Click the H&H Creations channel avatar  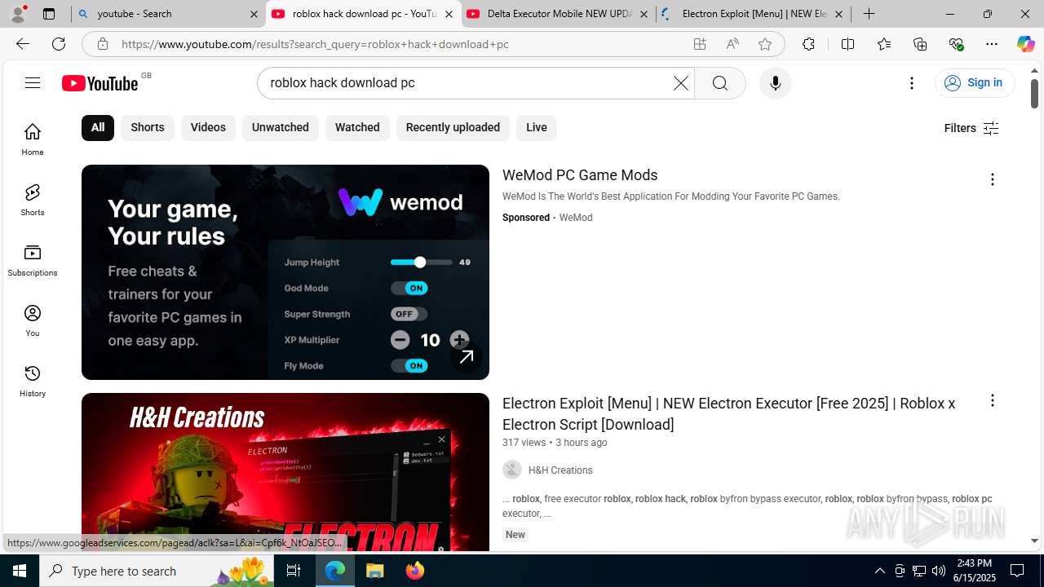(x=512, y=470)
